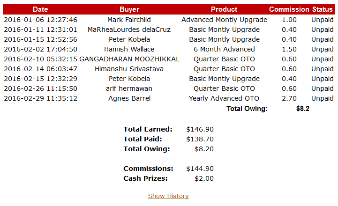Select Hamish Wallace buyer cell
This screenshot has height=206, width=338.
pos(129,49)
